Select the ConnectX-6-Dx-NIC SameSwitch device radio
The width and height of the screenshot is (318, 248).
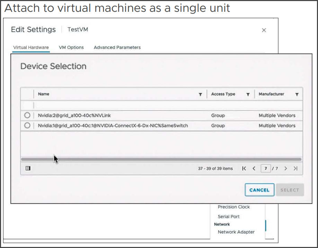27,125
